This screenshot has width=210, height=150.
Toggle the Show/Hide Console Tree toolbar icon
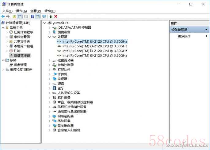coord(20,16)
